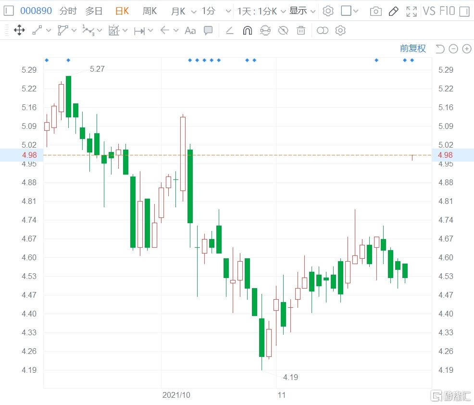Screen dimensions: 474x405
Task: Select the move crosshair tool
Action: coord(19,30)
